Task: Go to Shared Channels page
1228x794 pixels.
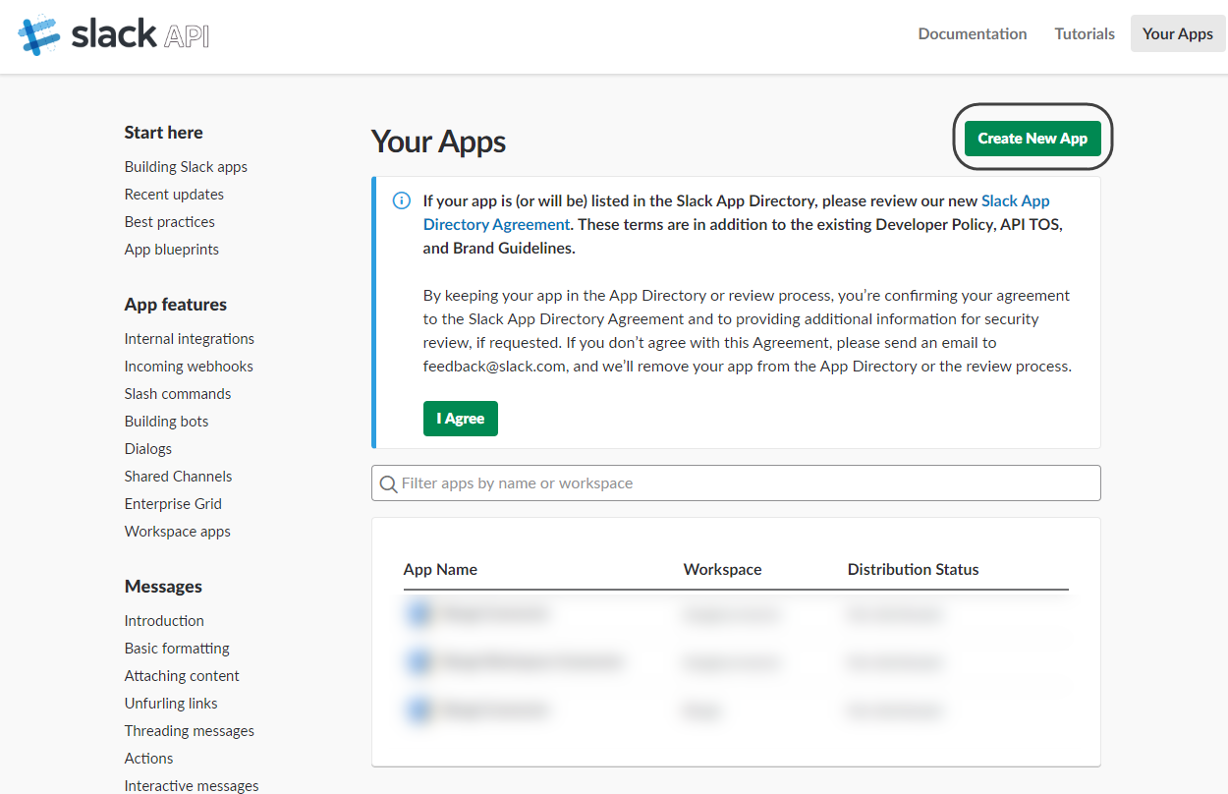Action: coord(179,477)
